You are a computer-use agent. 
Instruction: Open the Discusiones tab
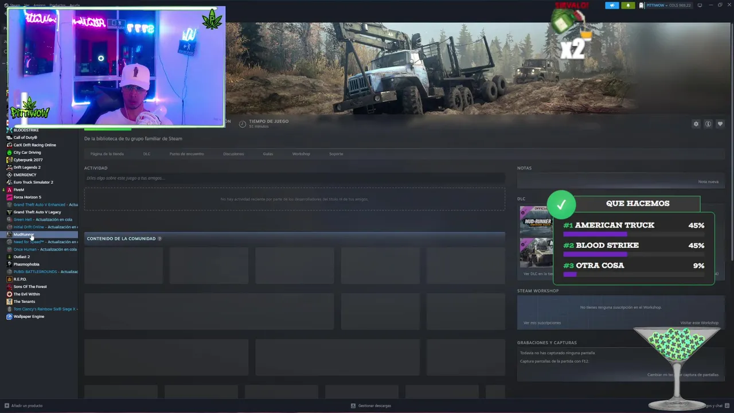233,154
